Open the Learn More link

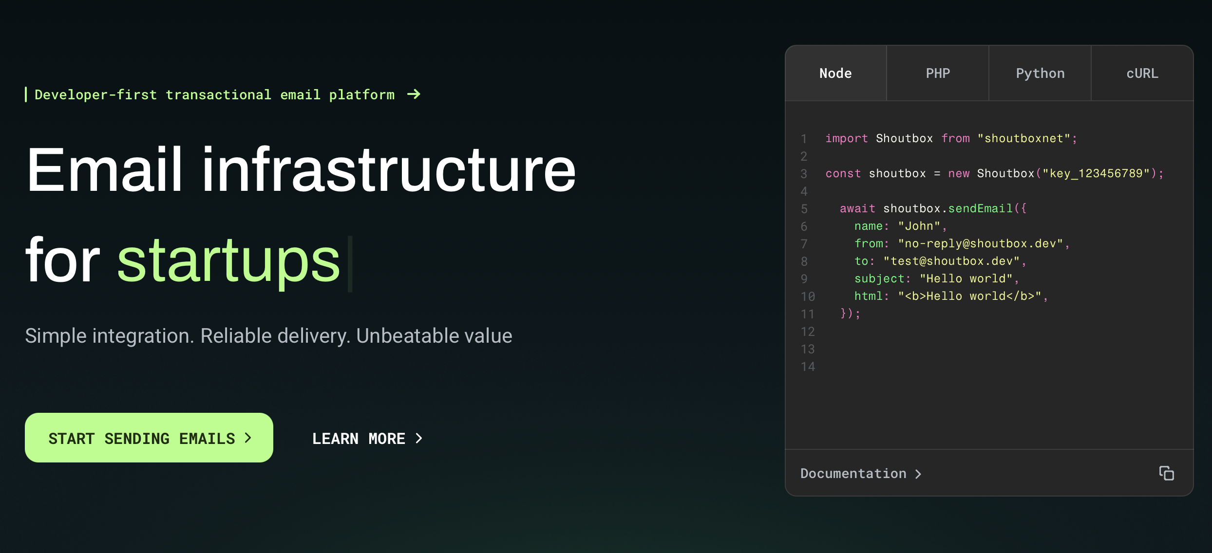click(367, 439)
